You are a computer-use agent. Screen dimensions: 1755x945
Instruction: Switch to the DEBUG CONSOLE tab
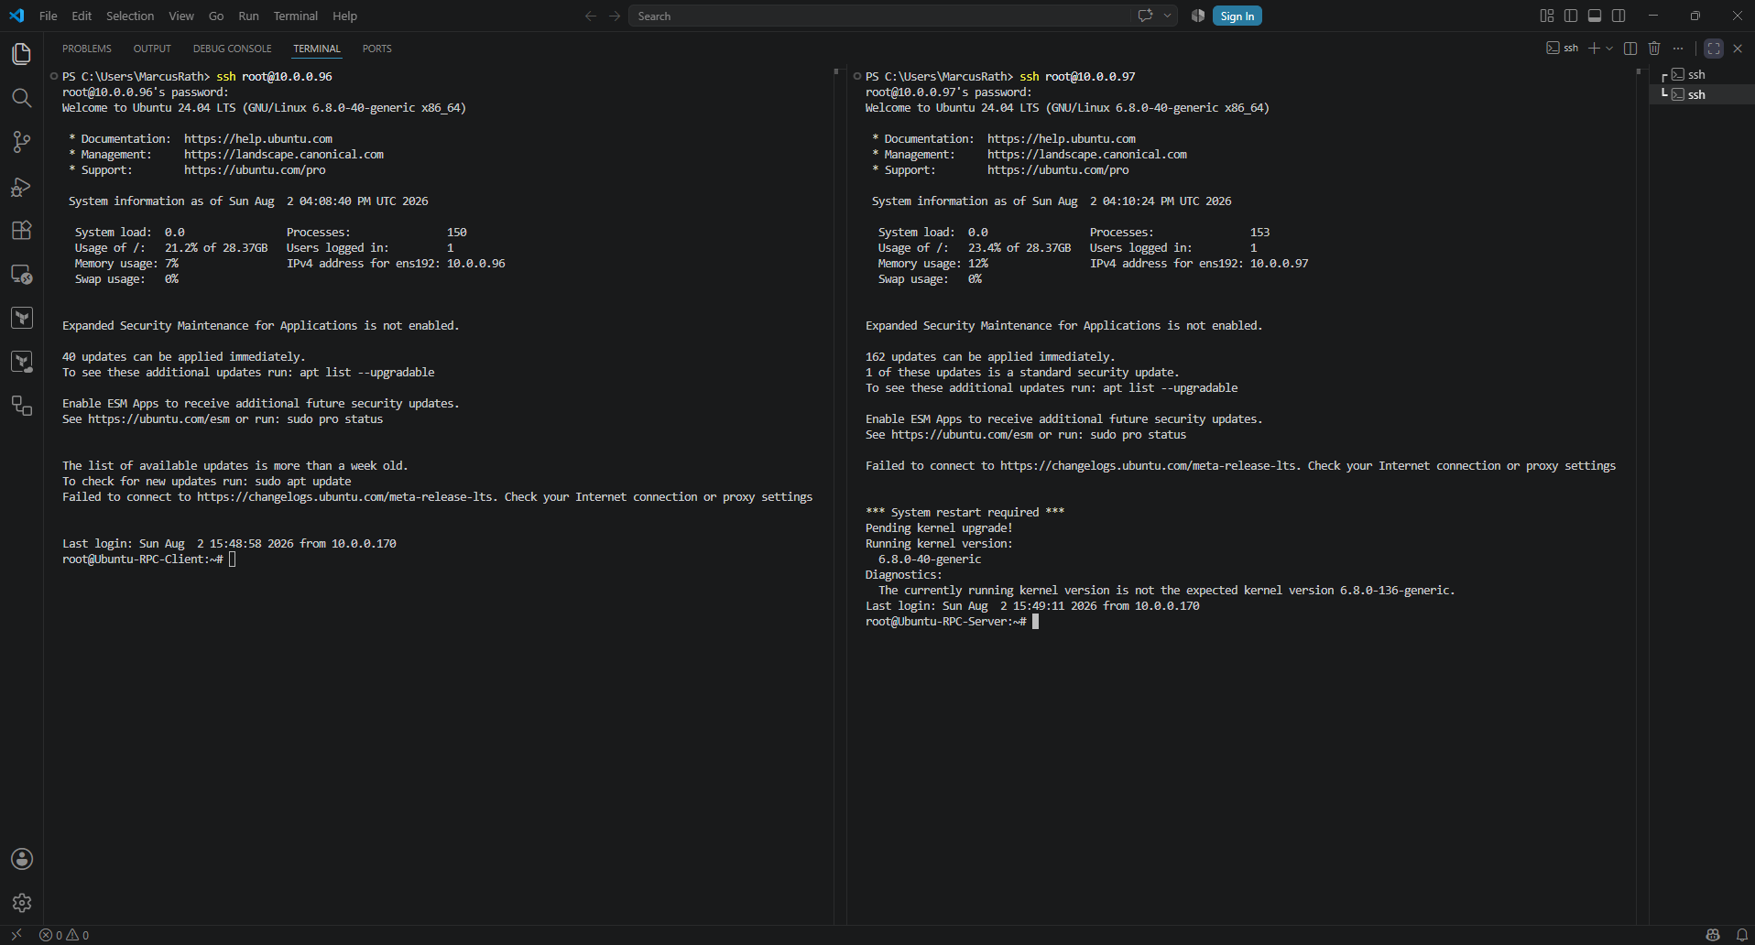[x=232, y=49]
